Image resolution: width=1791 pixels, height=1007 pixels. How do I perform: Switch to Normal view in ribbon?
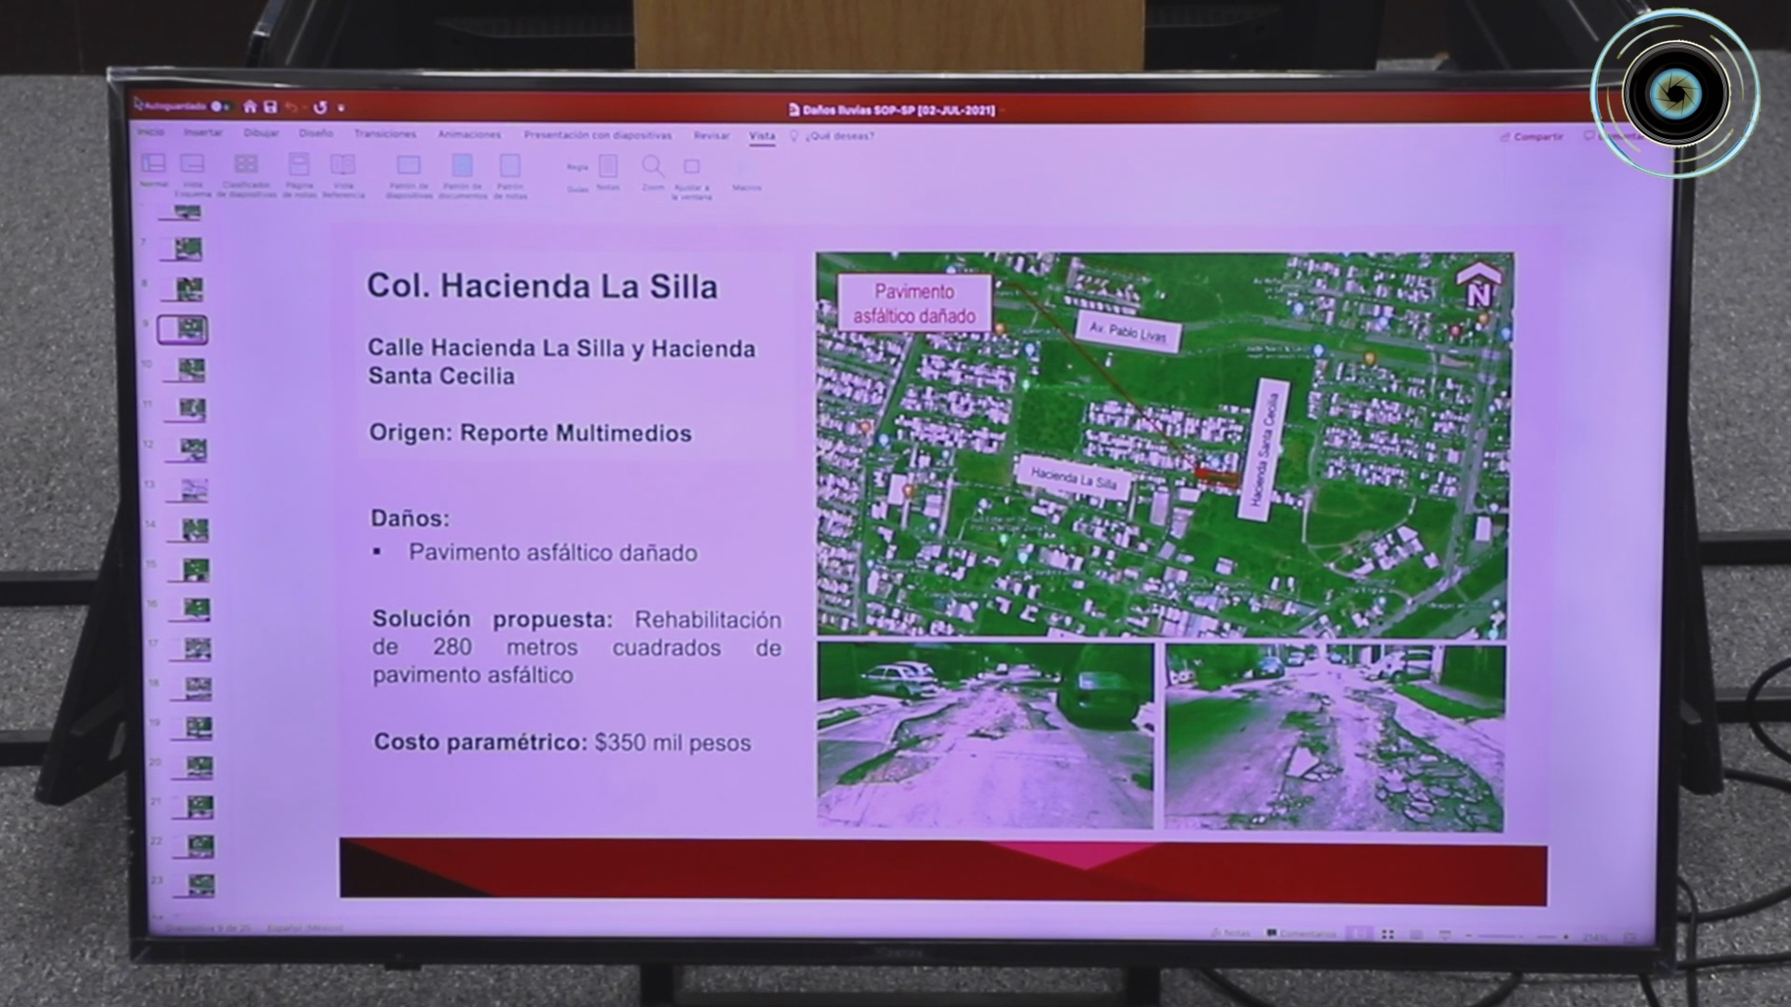click(153, 165)
